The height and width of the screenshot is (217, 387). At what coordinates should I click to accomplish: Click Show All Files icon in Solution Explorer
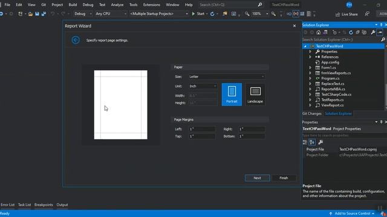pyautogui.click(x=364, y=32)
